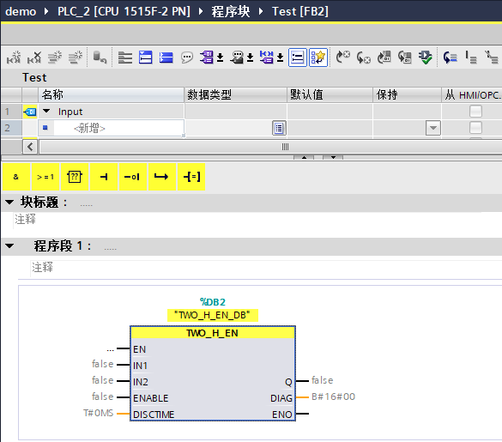Click the data type selection button
This screenshot has height=442, width=502.
coord(279,128)
